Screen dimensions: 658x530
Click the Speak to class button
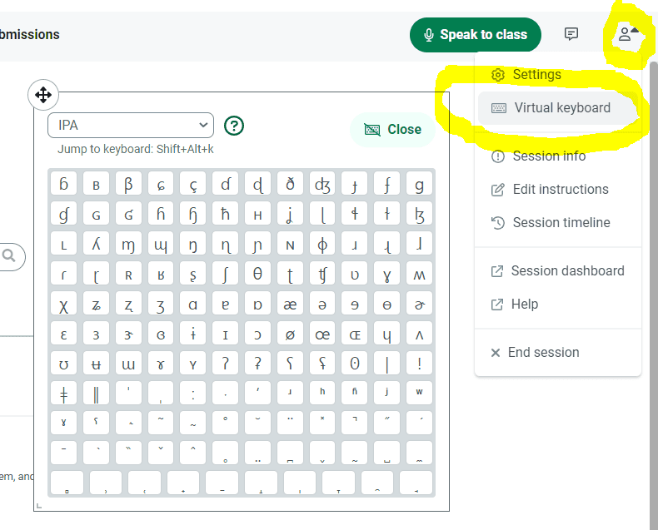(475, 35)
